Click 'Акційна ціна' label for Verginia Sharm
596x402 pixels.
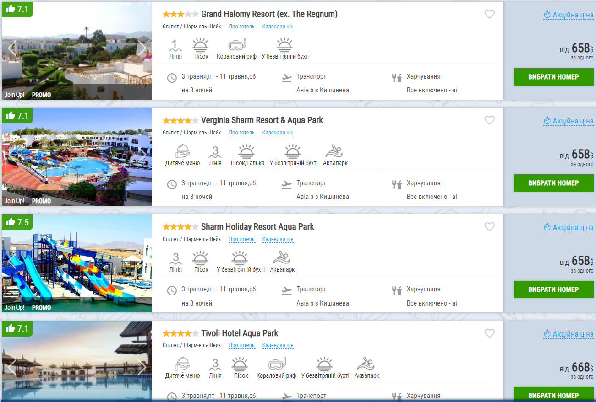573,121
